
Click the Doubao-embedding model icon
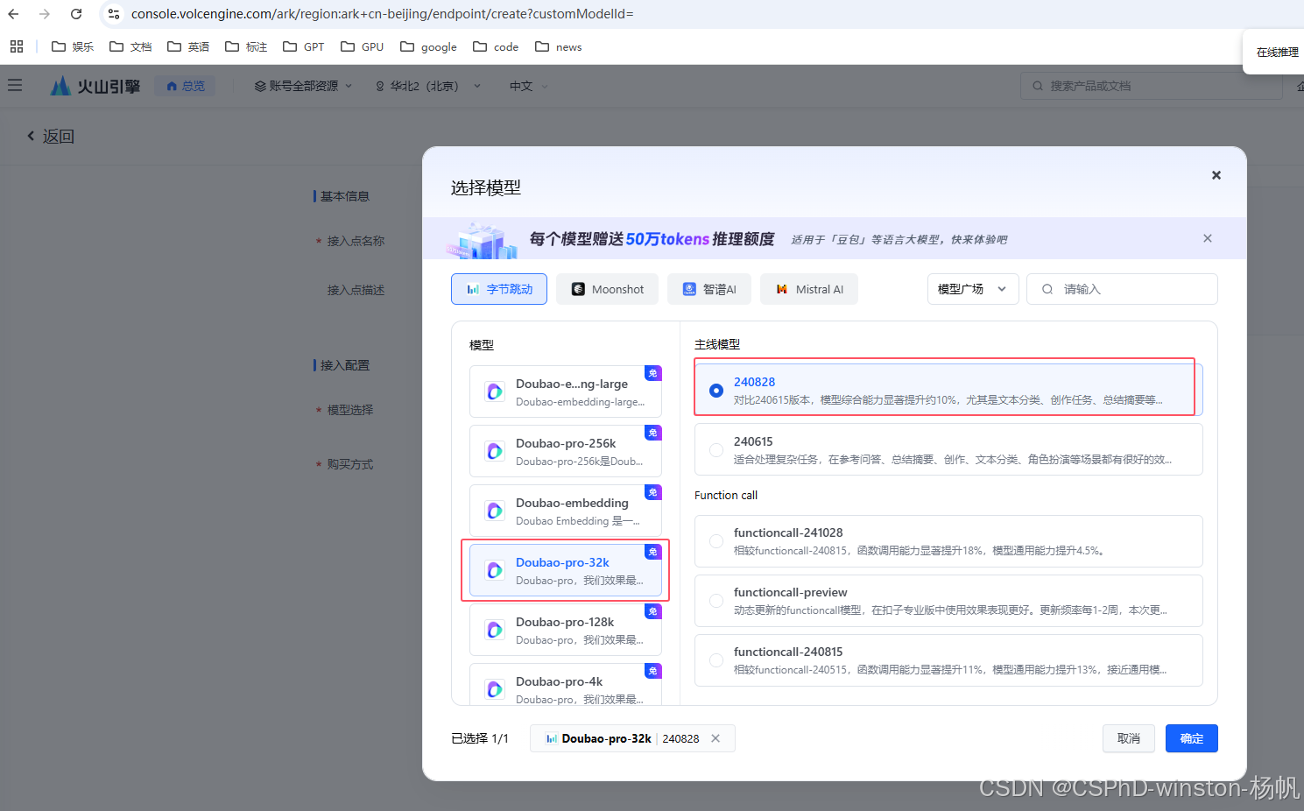[495, 511]
